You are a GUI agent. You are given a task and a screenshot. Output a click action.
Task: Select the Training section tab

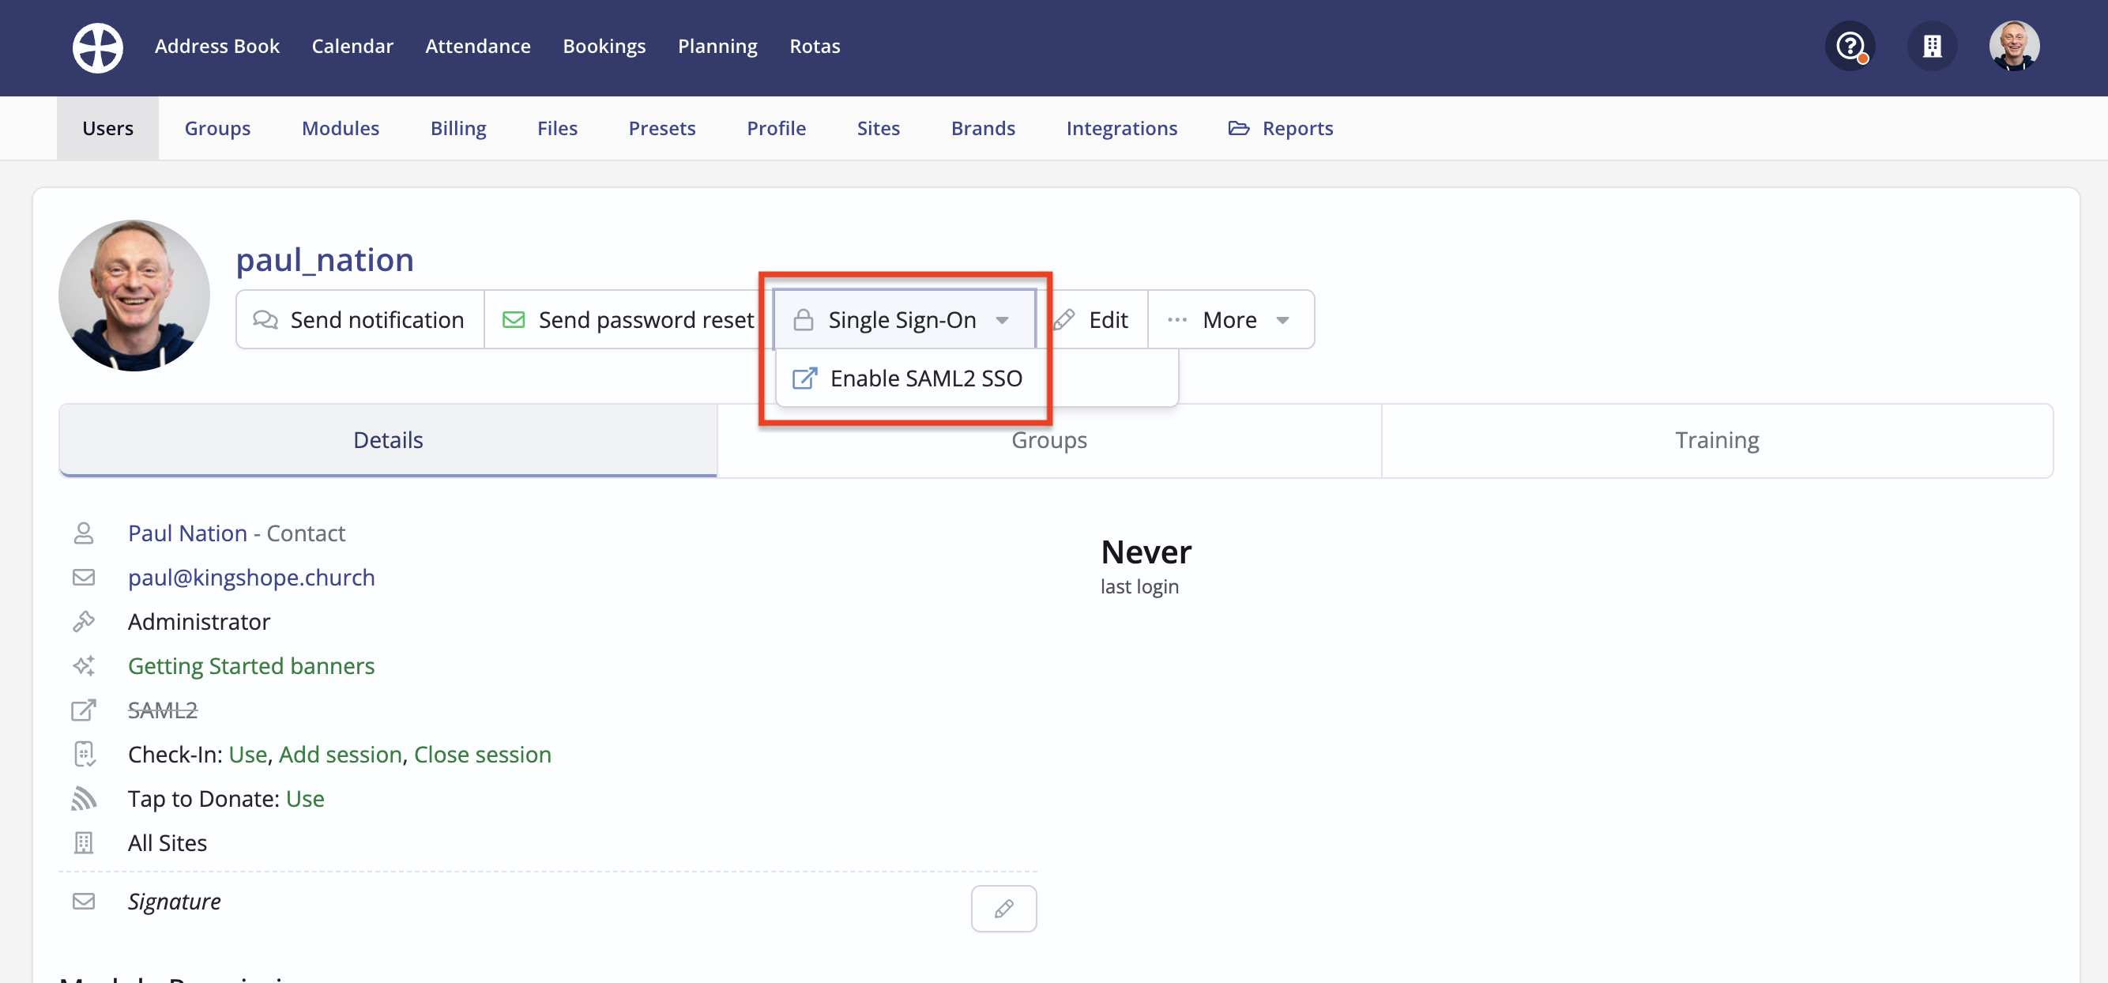click(x=1717, y=440)
